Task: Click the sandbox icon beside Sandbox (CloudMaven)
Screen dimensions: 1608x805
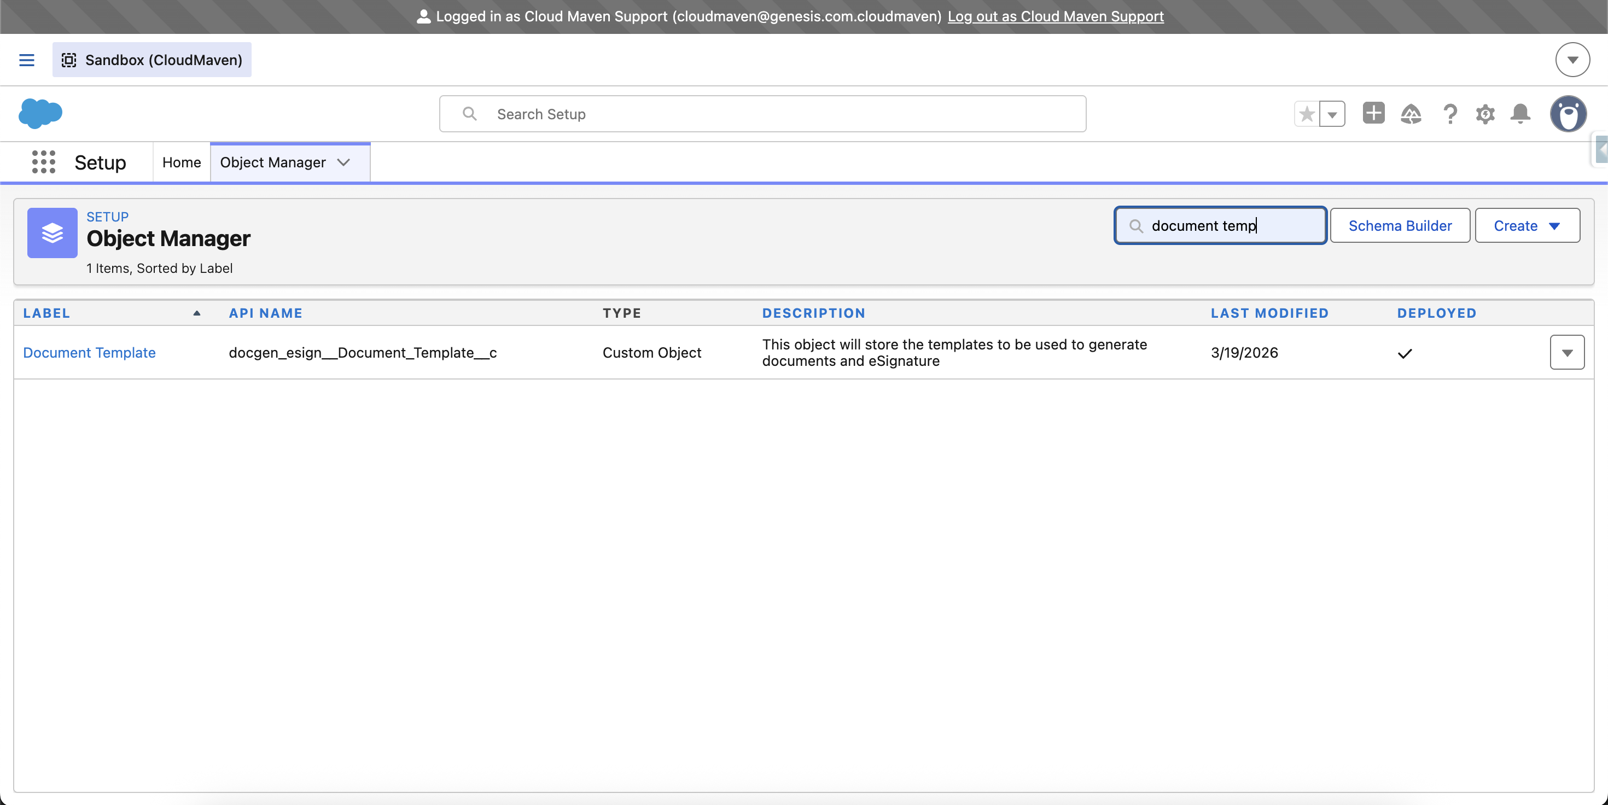Action: [69, 60]
